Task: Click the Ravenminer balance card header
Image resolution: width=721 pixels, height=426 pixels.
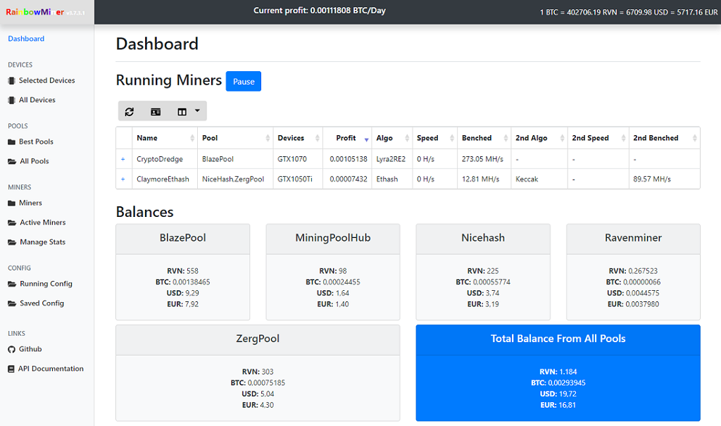Action: click(x=633, y=238)
